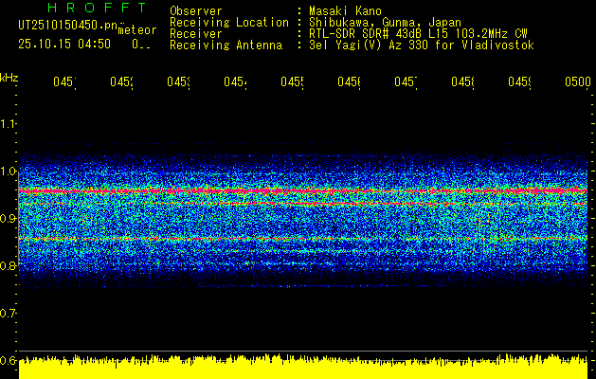Click the location Shibukawa, Gunma, Japan
Image resolution: width=596 pixels, height=379 pixels.
[385, 23]
